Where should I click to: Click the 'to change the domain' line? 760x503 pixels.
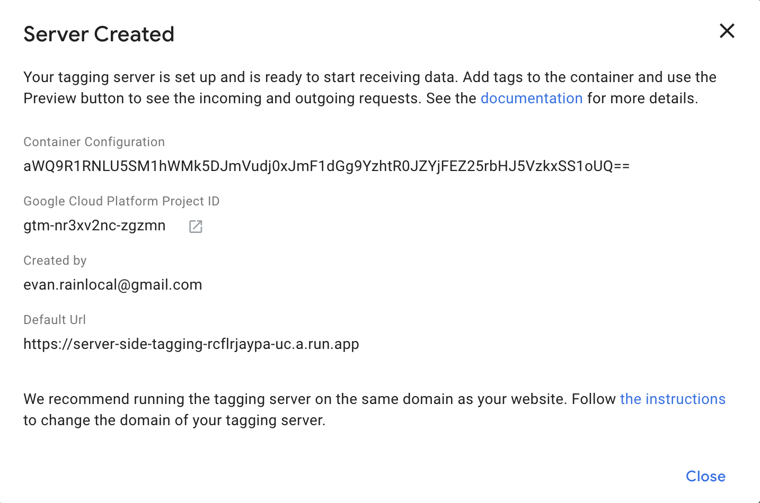pos(174,420)
